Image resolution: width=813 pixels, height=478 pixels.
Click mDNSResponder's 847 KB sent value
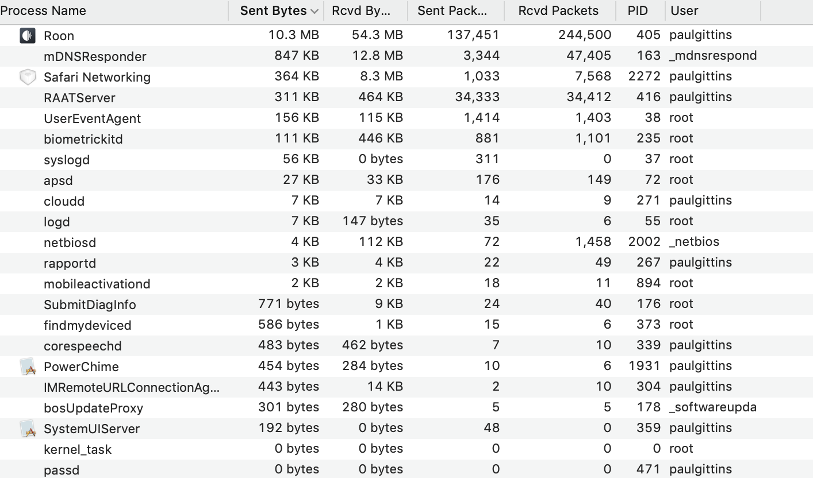pos(297,55)
